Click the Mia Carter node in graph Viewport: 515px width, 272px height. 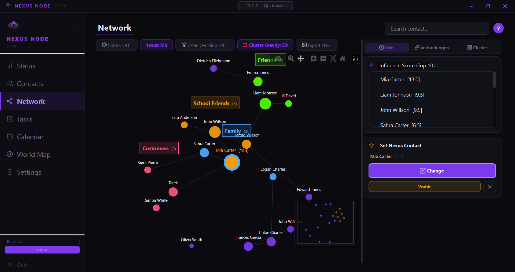click(x=232, y=162)
